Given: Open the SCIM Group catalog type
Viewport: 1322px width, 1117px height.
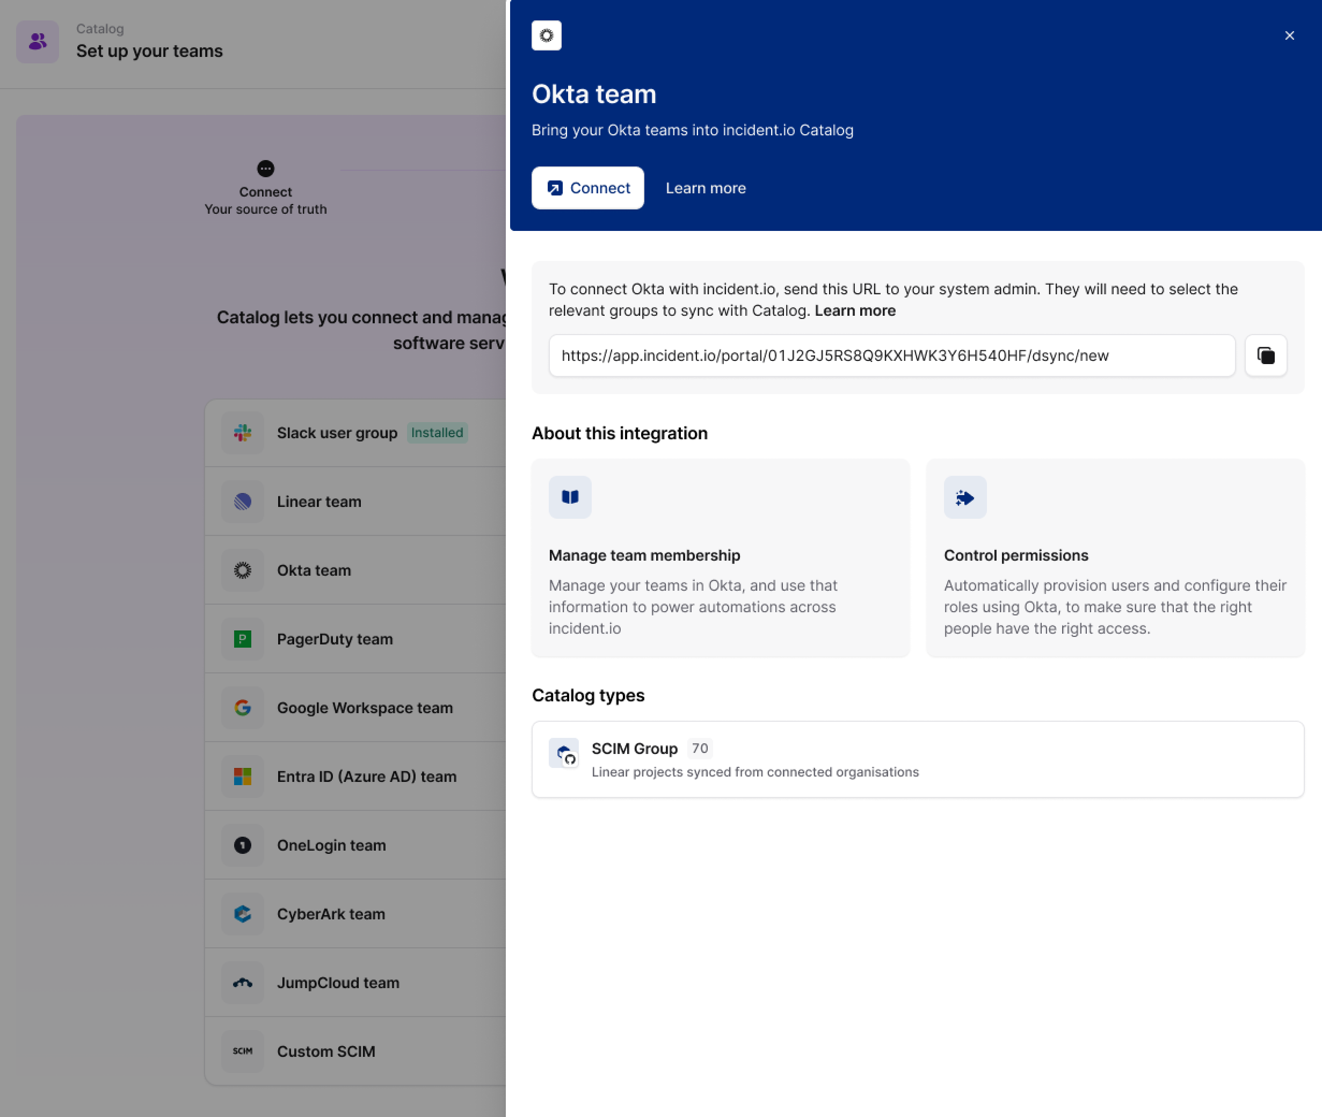Looking at the screenshot, I should [x=917, y=759].
